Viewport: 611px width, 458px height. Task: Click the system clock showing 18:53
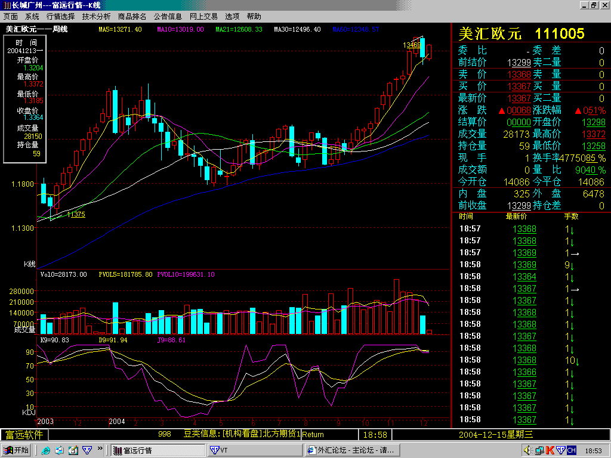click(594, 451)
